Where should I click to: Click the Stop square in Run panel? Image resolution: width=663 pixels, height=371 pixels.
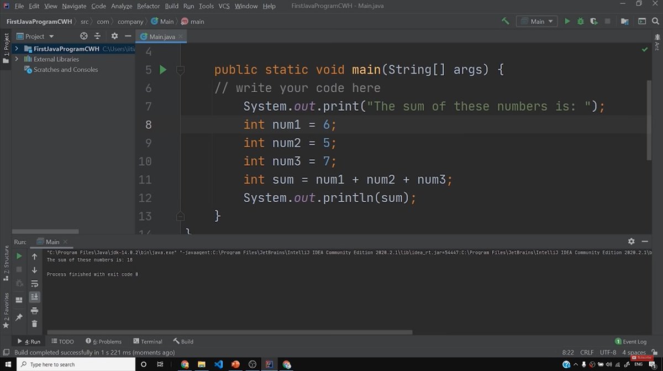tap(19, 270)
